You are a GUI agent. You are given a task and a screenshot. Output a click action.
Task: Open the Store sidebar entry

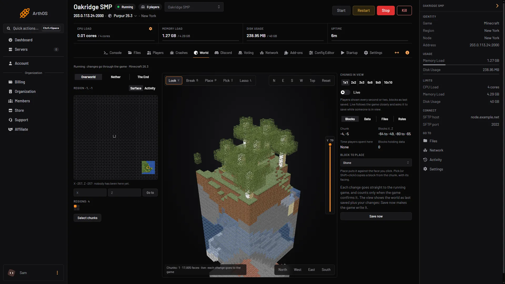pyautogui.click(x=33, y=110)
